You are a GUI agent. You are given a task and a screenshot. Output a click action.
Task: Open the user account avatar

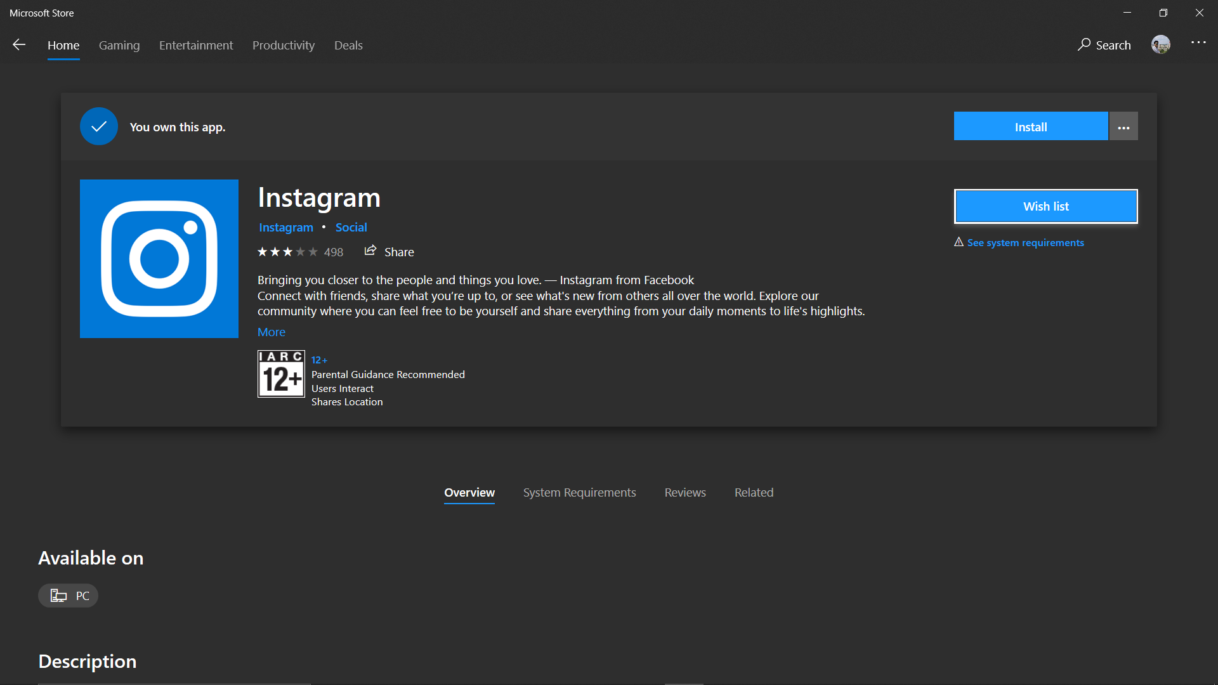point(1161,44)
